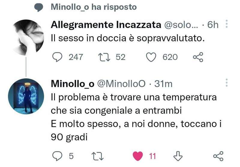
Task: Share Allegramente Incazzata's tweet
Action: point(198,57)
